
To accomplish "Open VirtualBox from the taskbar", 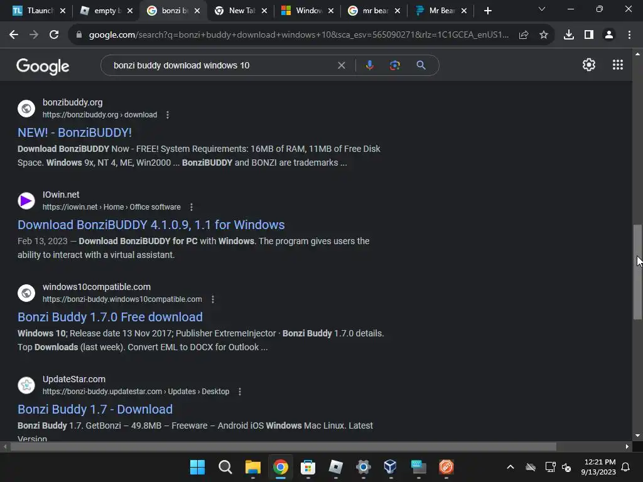I will tap(391, 467).
